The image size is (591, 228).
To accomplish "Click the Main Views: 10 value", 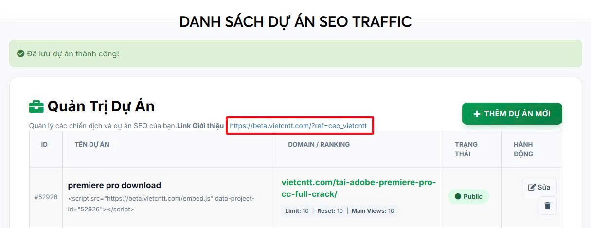I will click(373, 211).
